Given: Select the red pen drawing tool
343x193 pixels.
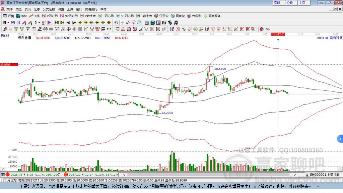Looking at the screenshot, I should (x=5, y=29).
